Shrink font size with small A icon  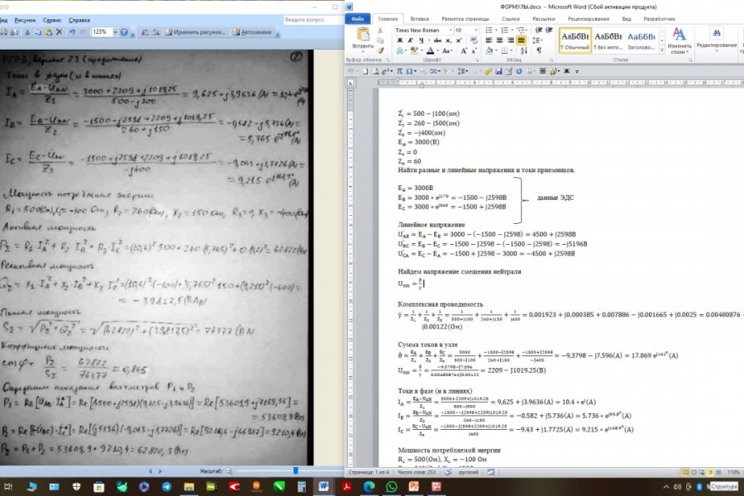(474, 50)
